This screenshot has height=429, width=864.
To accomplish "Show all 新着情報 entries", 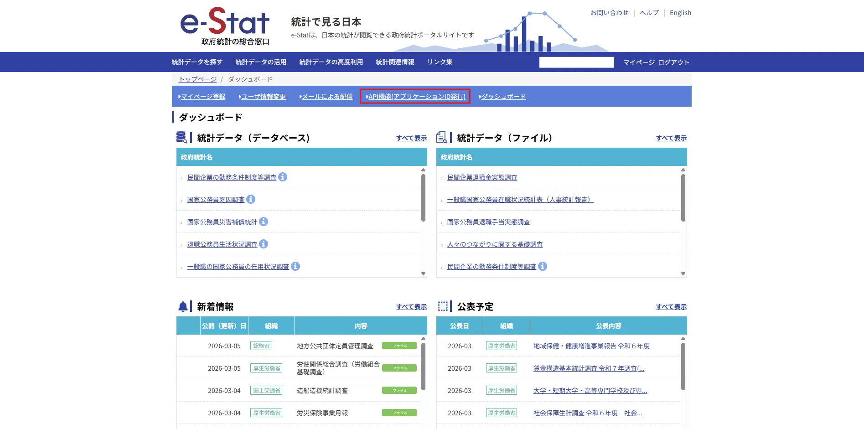I will 411,307.
